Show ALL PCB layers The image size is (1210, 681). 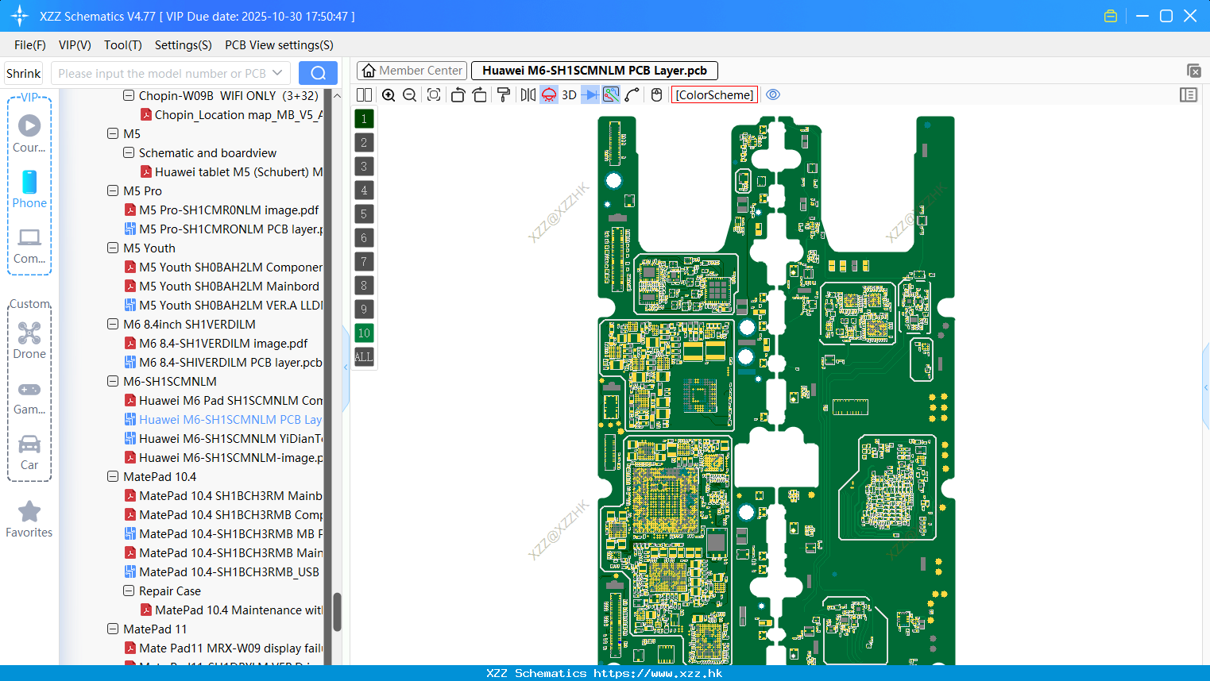364,357
